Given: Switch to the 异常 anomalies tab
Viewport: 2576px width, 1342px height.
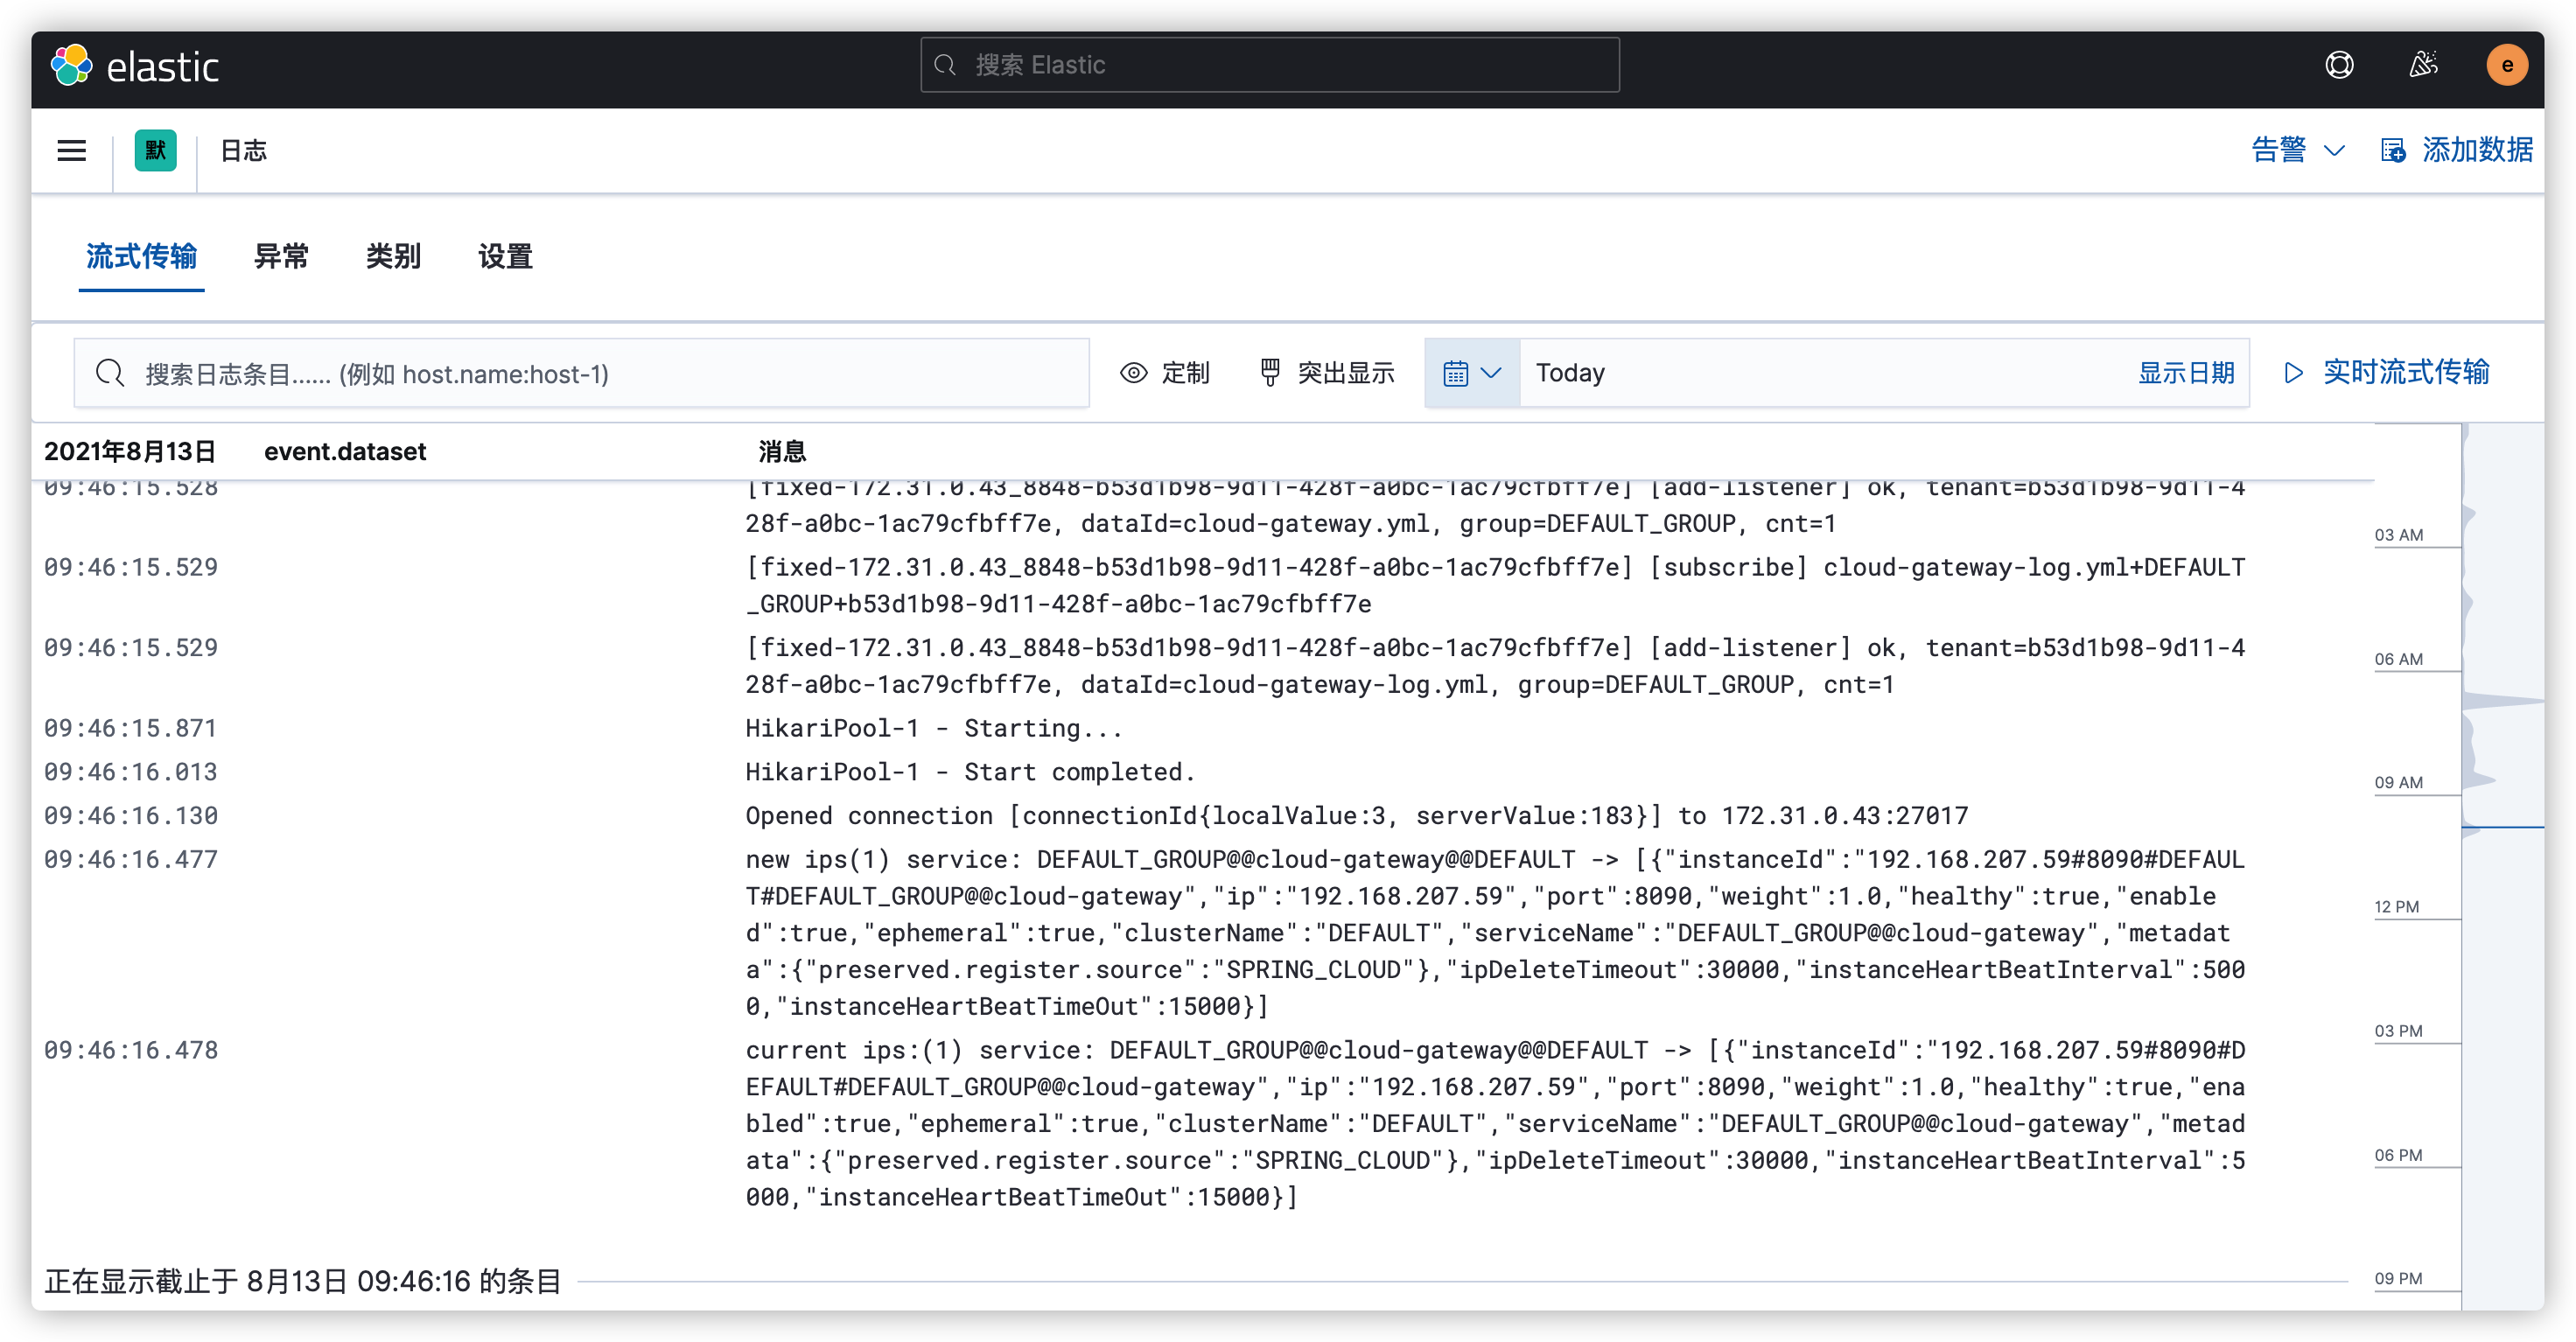Looking at the screenshot, I should [x=281, y=257].
